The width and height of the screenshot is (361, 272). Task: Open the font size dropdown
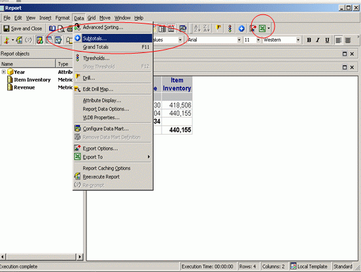(x=258, y=40)
